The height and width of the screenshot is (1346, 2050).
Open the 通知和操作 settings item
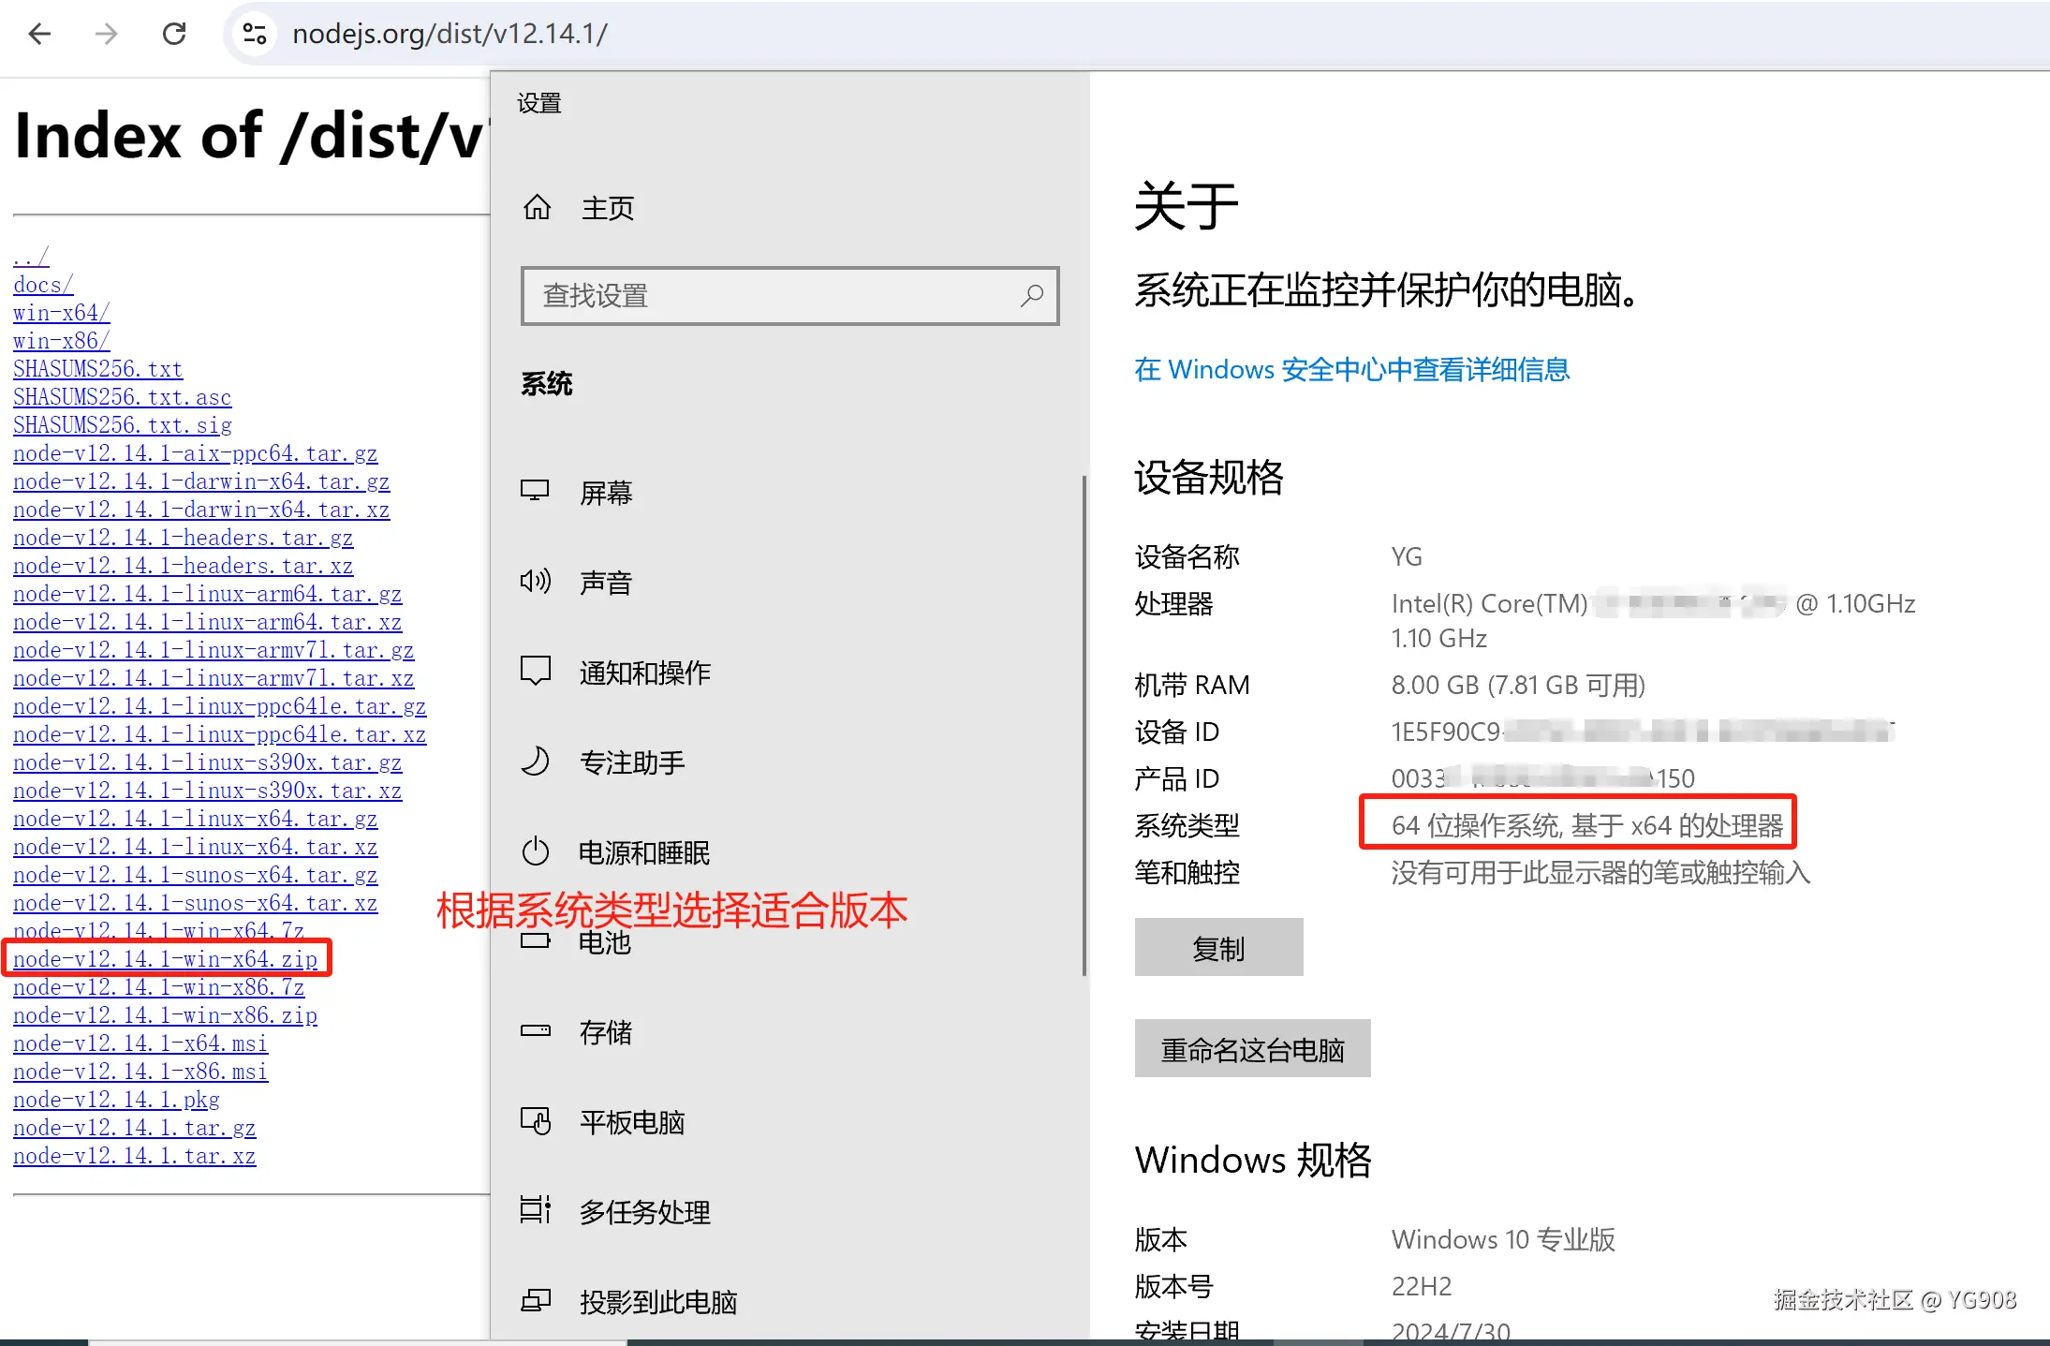click(x=644, y=673)
